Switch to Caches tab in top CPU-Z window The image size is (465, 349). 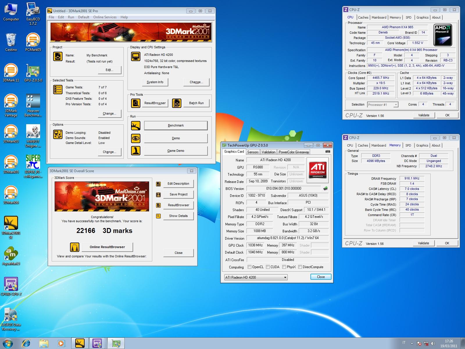click(363, 17)
